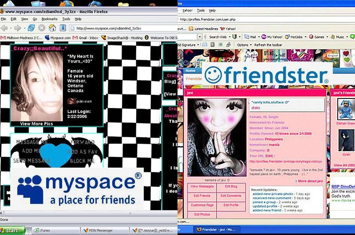Expand the Mail dropdown arrow on Yahoo toolbar
This screenshot has height=235, width=355.
pos(259,37)
